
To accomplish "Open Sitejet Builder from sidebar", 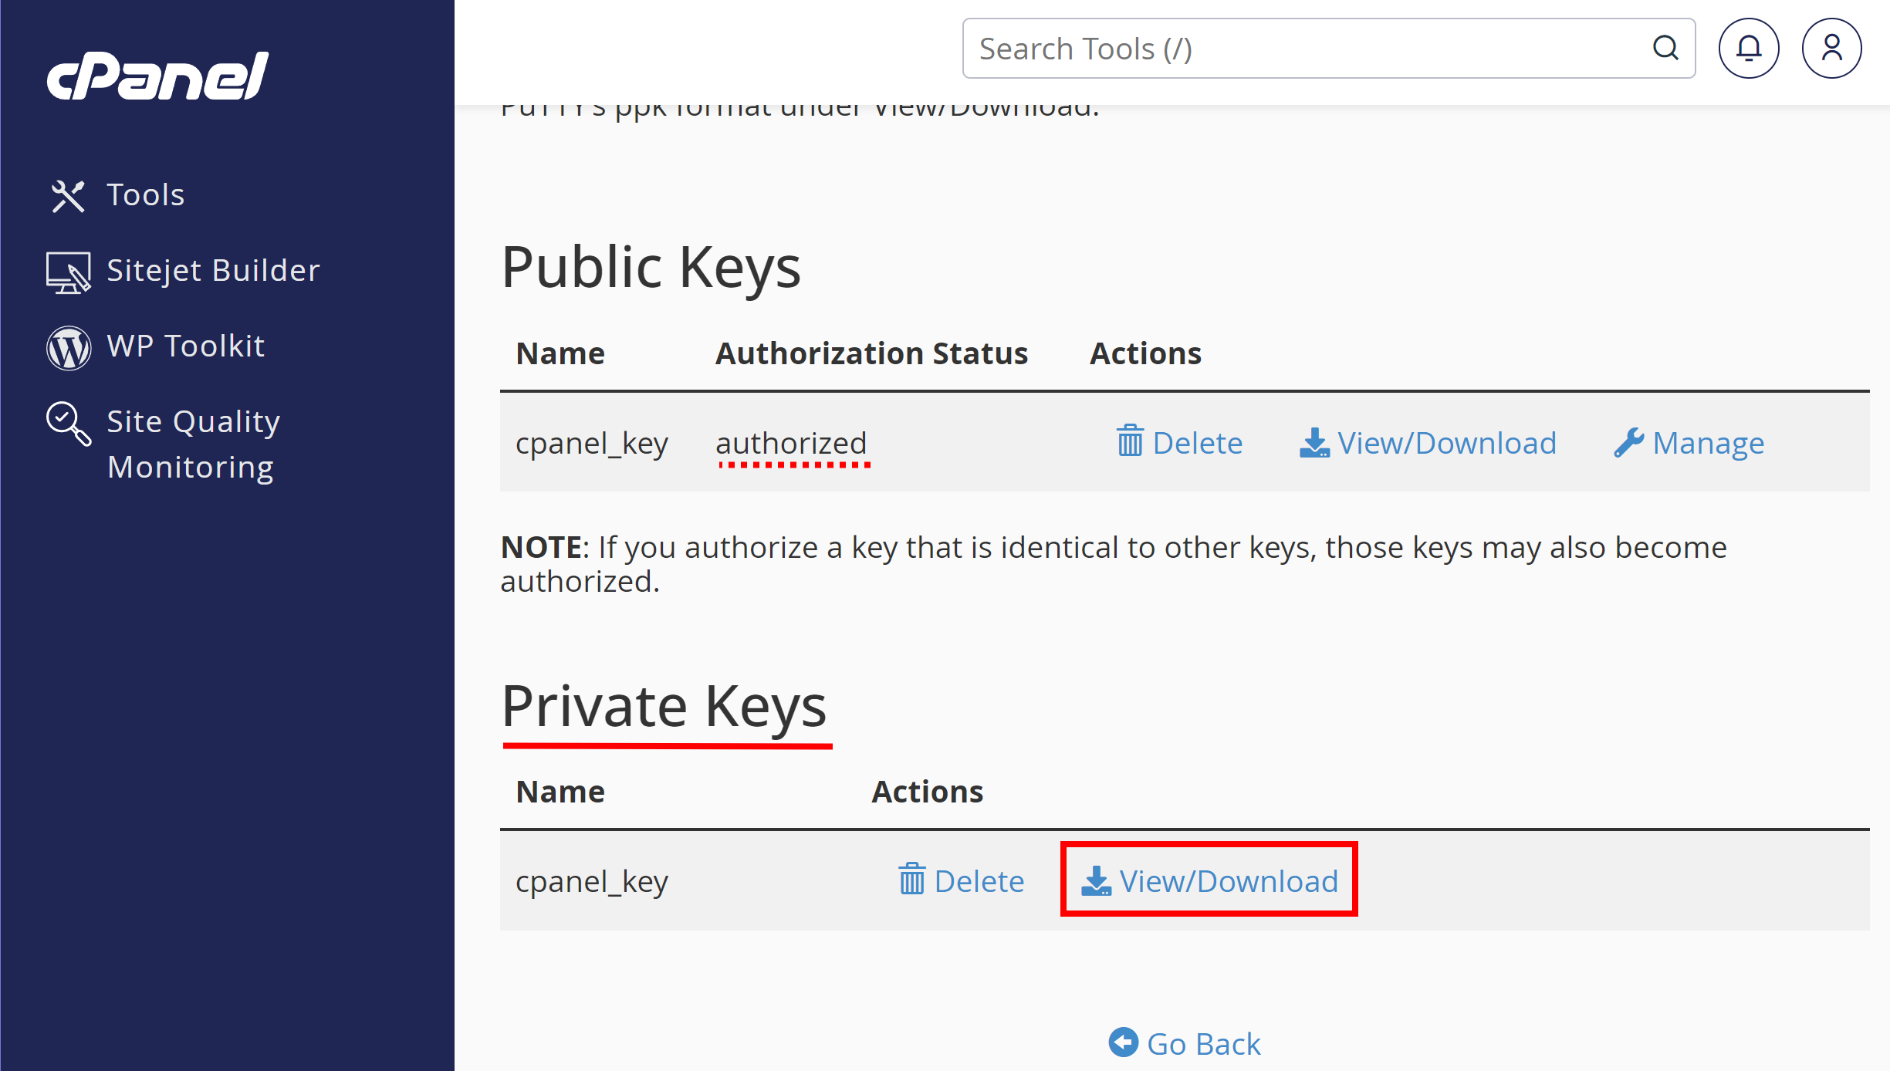I will (x=211, y=269).
